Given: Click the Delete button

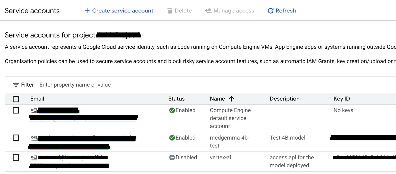Looking at the screenshot, I should tap(180, 11).
